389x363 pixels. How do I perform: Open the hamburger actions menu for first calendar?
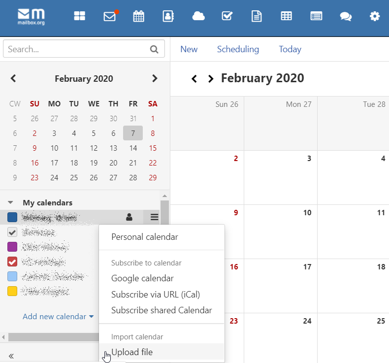(x=154, y=217)
